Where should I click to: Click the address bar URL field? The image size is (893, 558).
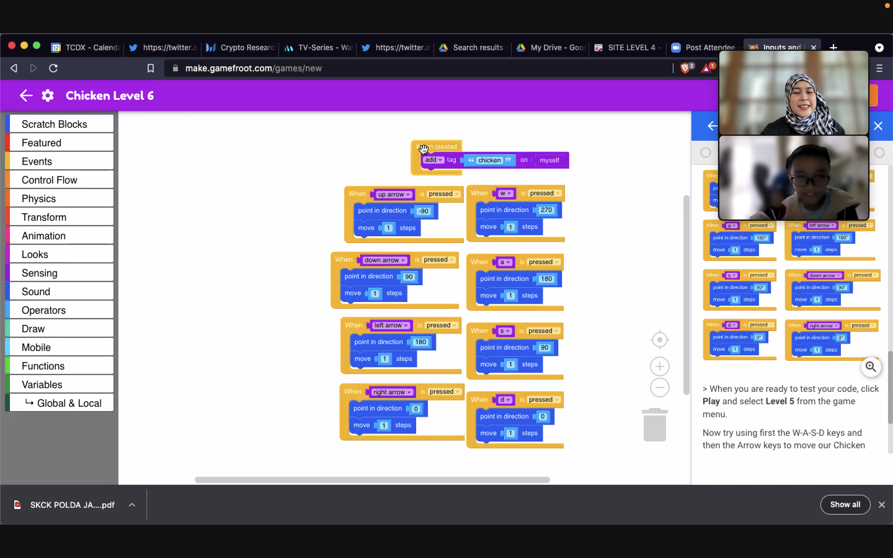point(417,68)
